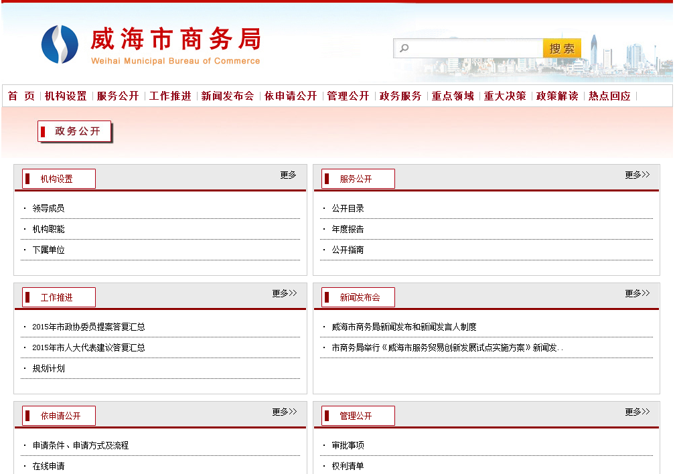Open the 审批事项 link
This screenshot has width=675, height=474.
pyautogui.click(x=348, y=446)
